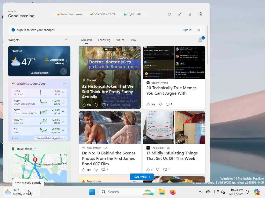Dislike the 32 Historical Jokes article
The width and height of the screenshot is (265, 198).
tap(96, 105)
